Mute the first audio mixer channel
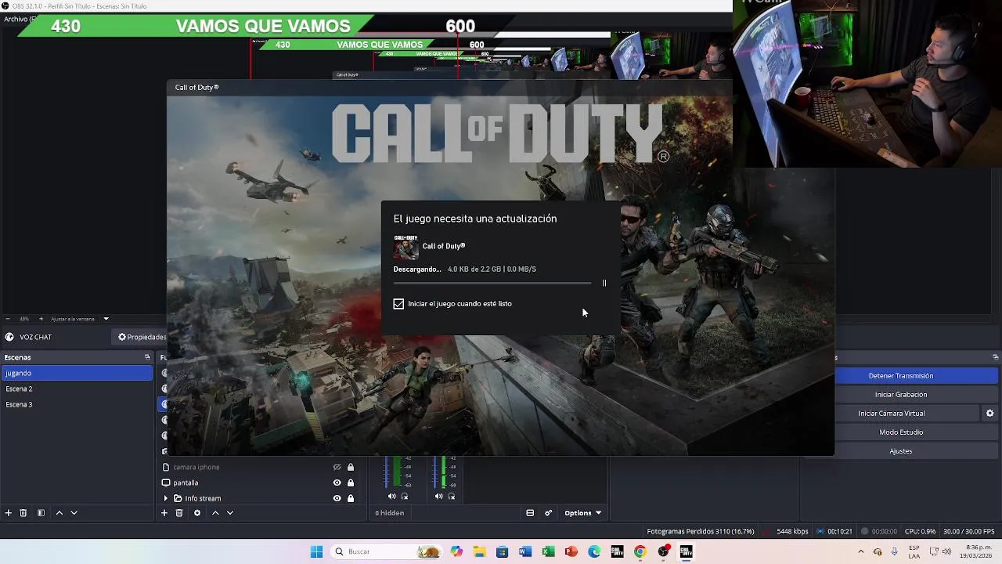 pyautogui.click(x=392, y=496)
